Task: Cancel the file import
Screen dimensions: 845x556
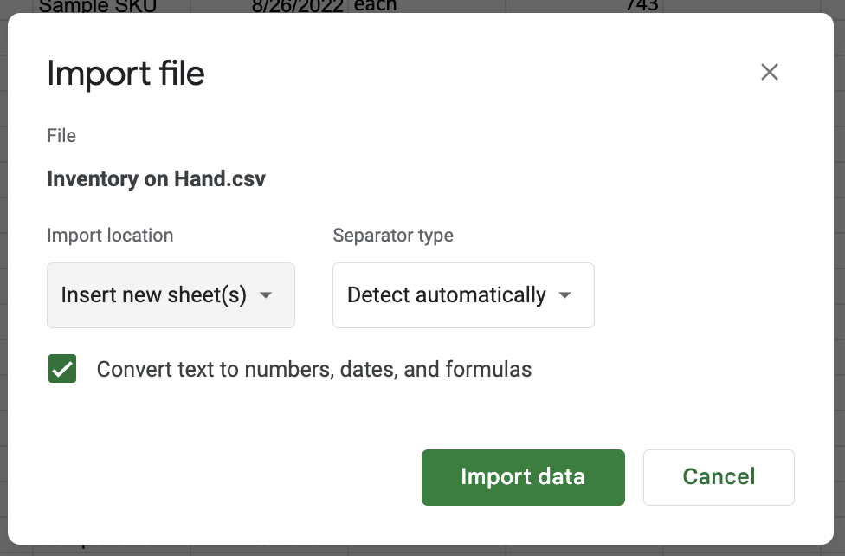Action: click(719, 477)
